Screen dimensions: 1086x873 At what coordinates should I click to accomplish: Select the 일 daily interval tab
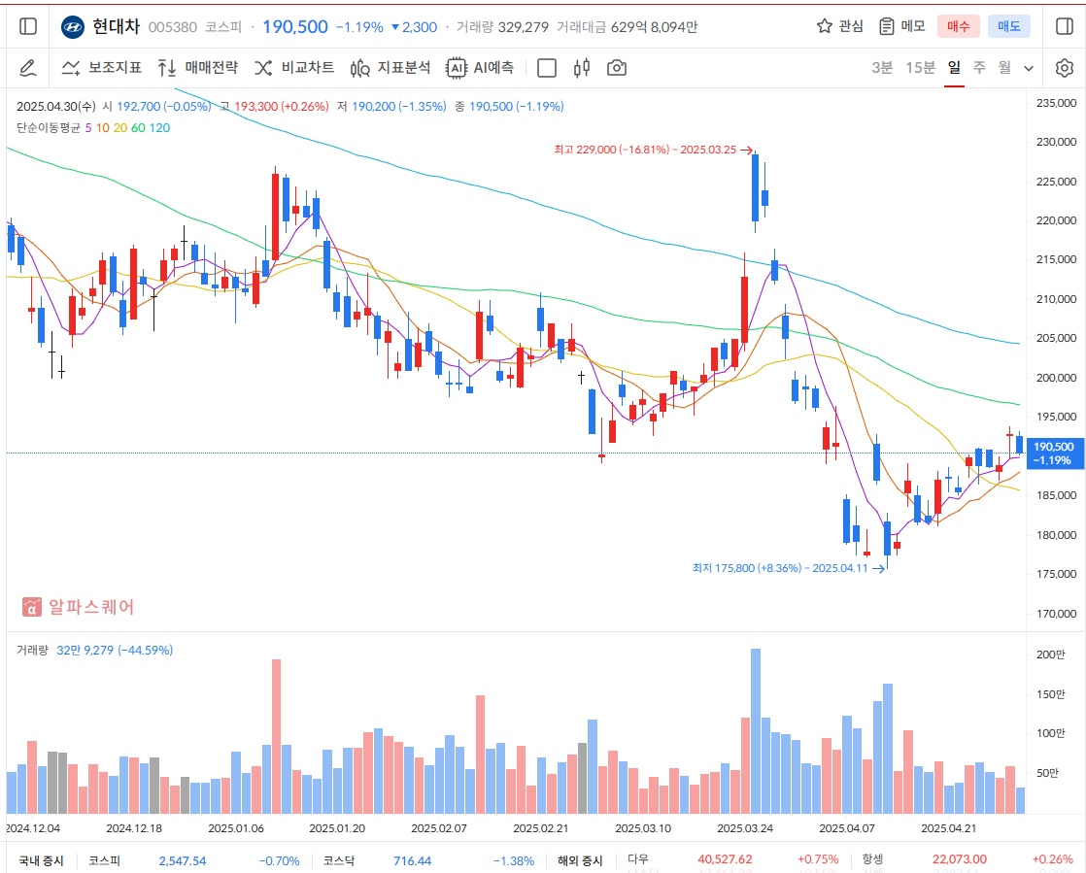[954, 68]
